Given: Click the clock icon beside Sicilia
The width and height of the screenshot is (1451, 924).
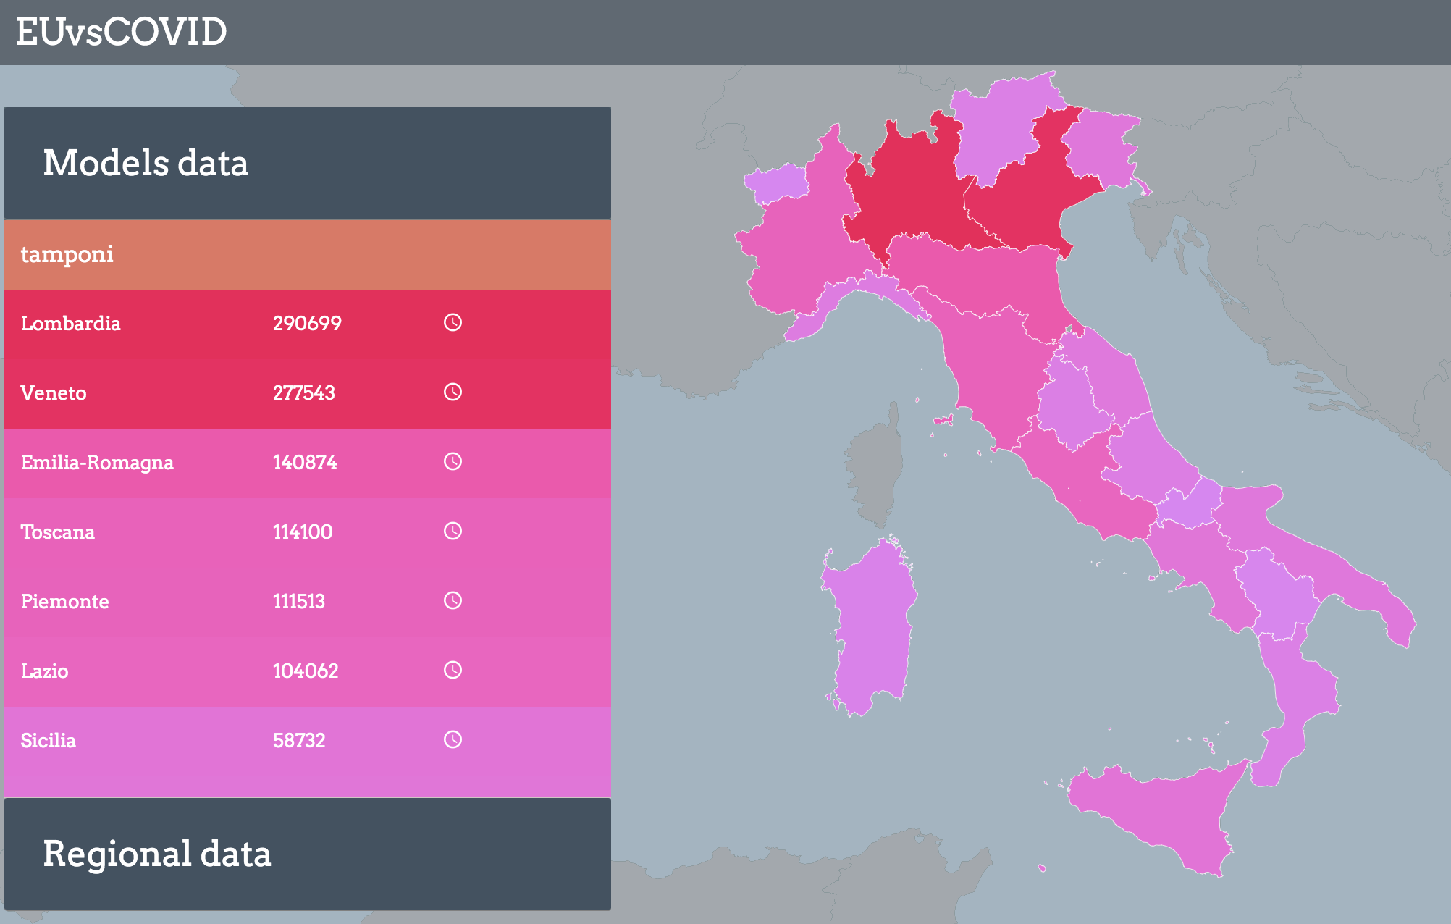Looking at the screenshot, I should click(453, 740).
